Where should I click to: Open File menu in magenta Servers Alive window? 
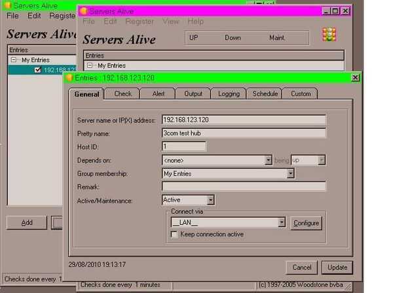(88, 22)
